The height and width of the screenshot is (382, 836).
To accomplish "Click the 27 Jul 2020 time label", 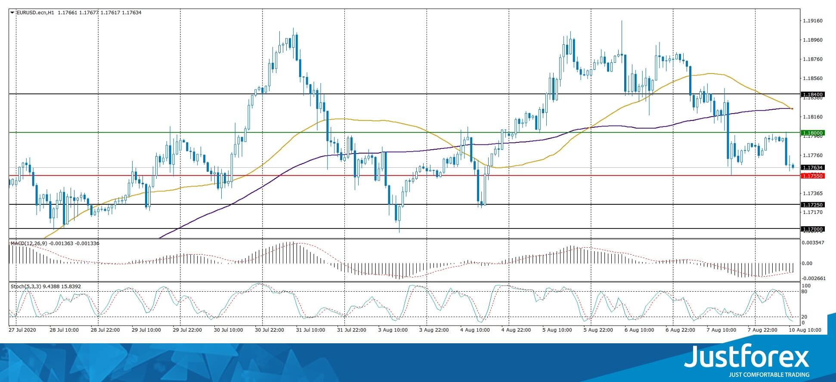I will pos(23,330).
